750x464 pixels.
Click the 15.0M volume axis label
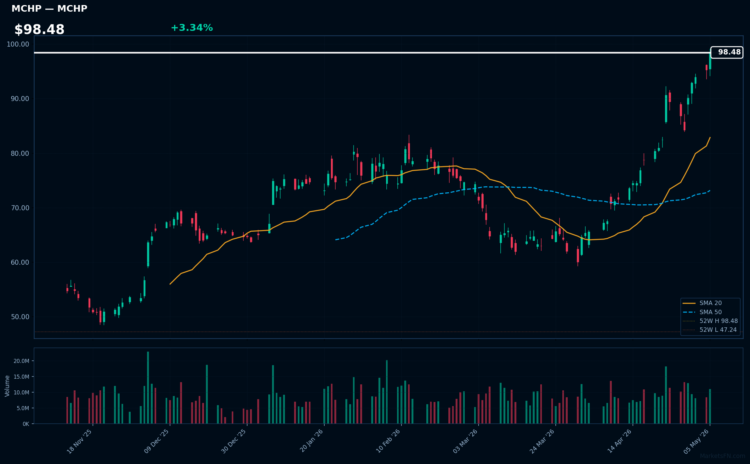[21, 377]
